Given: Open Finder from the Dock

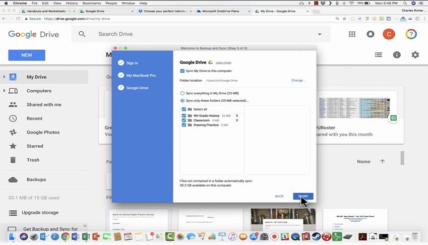Looking at the screenshot, I should point(13,236).
